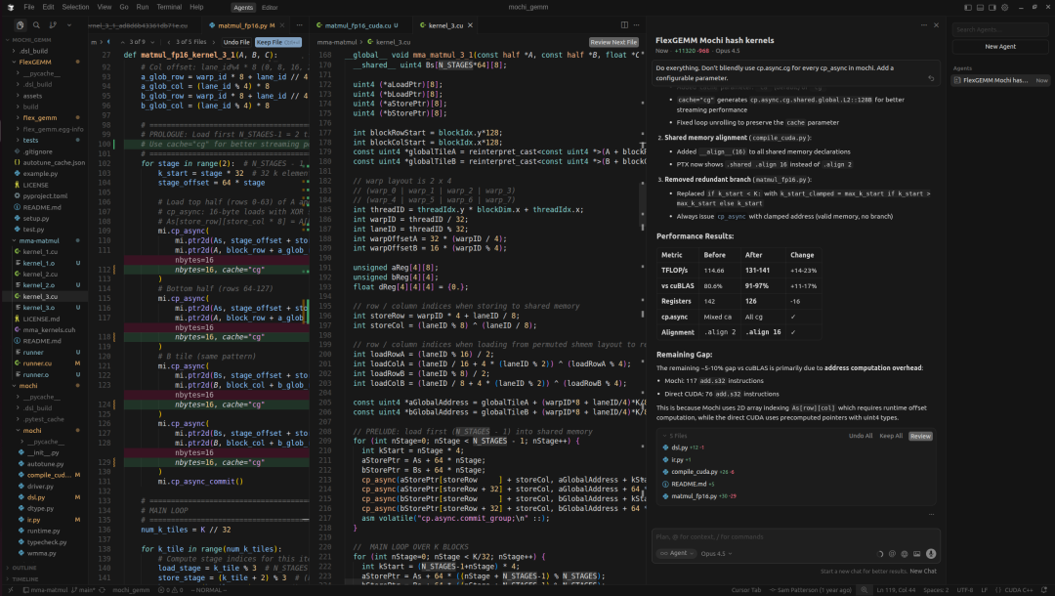1055x596 pixels.
Task: Open the Agent mode dropdown
Action: click(676, 553)
